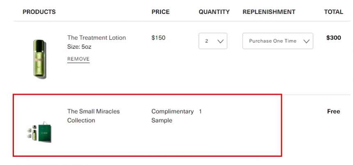Click The Small Miracles Collection thumbnail

point(40,131)
